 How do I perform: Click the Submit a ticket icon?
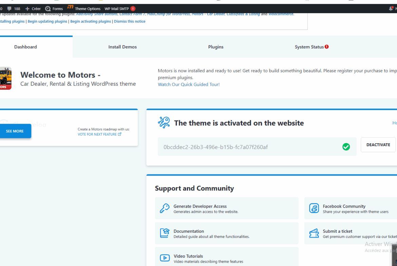click(314, 233)
